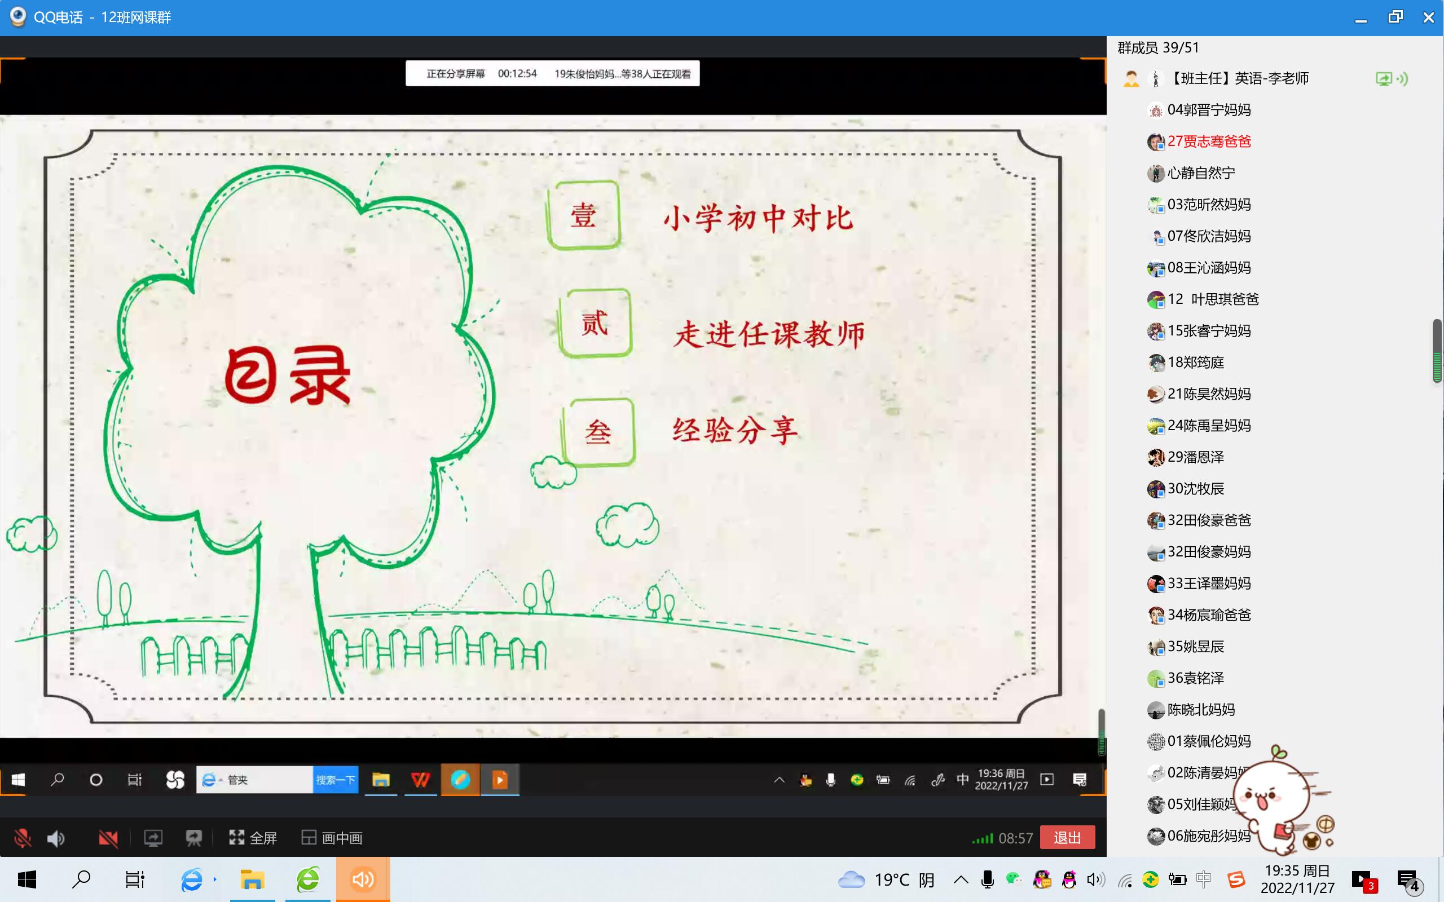Open the green 360 security tray icon
The image size is (1444, 902).
tap(1151, 879)
